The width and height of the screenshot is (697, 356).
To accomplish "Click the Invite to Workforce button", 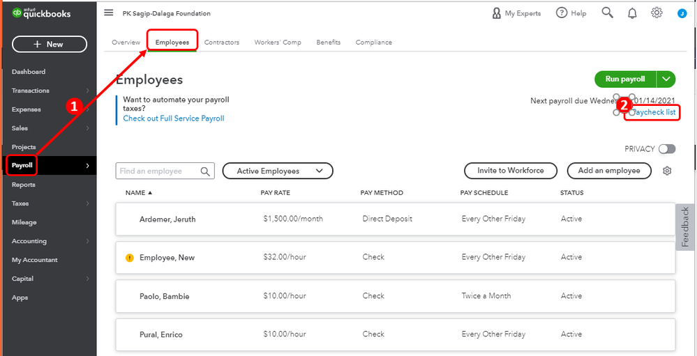I will (511, 171).
